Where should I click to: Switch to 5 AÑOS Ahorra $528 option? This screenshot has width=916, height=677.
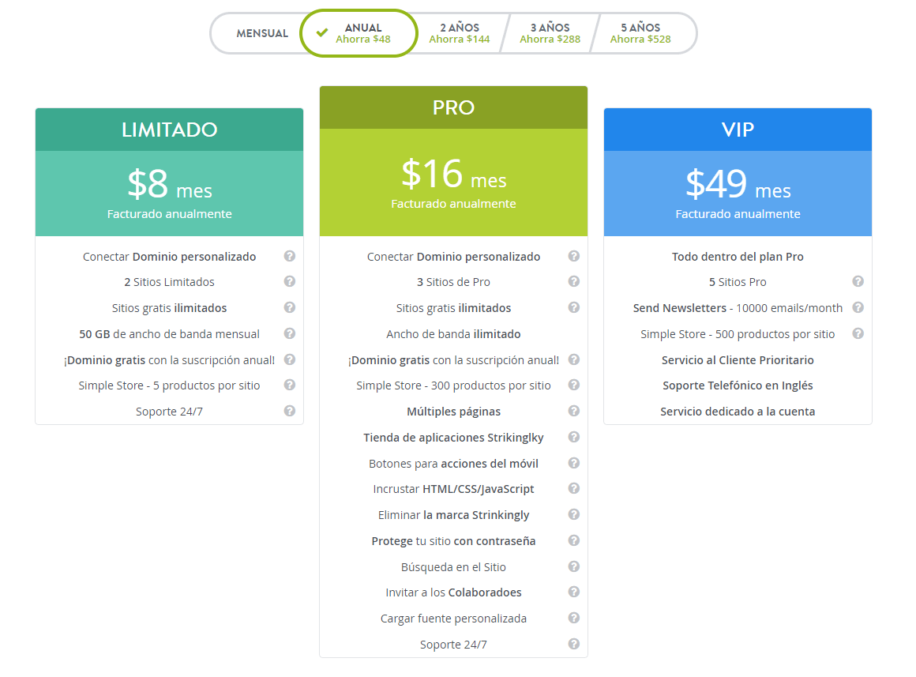coord(641,33)
